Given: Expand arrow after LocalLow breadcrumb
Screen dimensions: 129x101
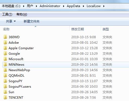Looking at the screenshot, I should (104, 6).
